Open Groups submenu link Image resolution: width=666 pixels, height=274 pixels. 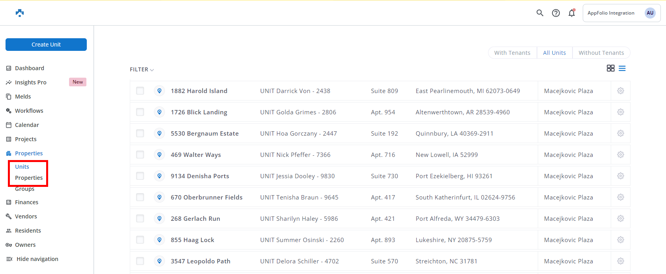click(24, 189)
